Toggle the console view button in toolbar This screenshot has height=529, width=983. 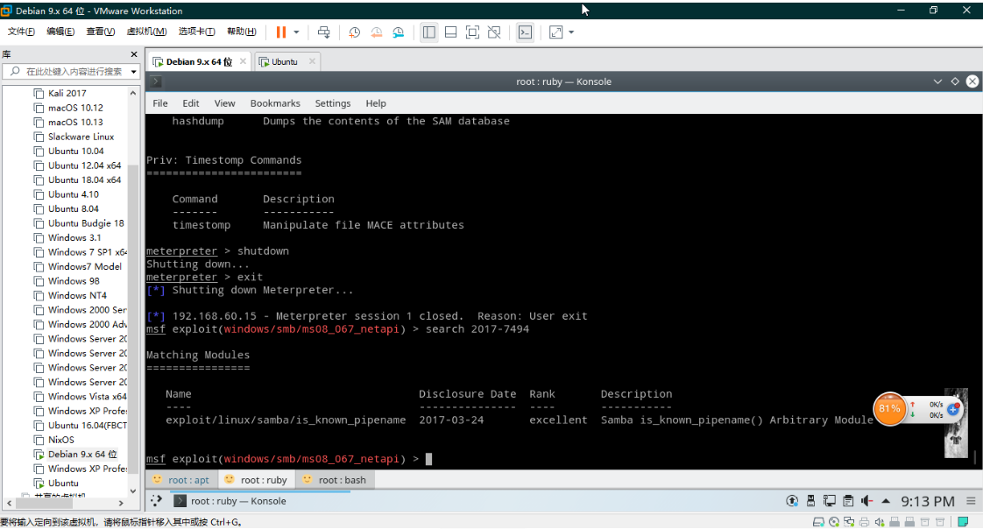(x=526, y=32)
